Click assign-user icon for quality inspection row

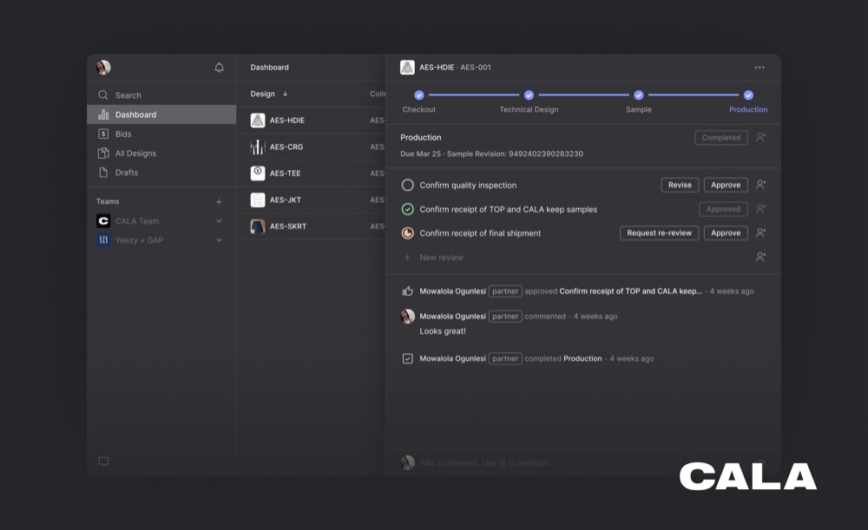(760, 185)
